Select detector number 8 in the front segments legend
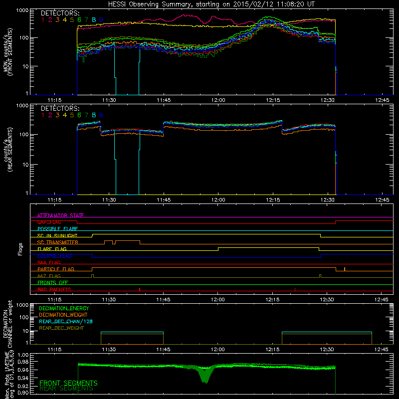This screenshot has width=399, height=399. click(94, 20)
